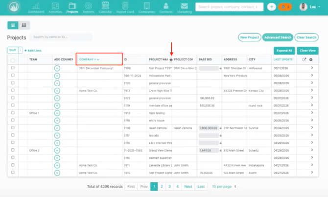Add comment on project 7612
Screen dimensions: 328x197
[x=57, y=91]
